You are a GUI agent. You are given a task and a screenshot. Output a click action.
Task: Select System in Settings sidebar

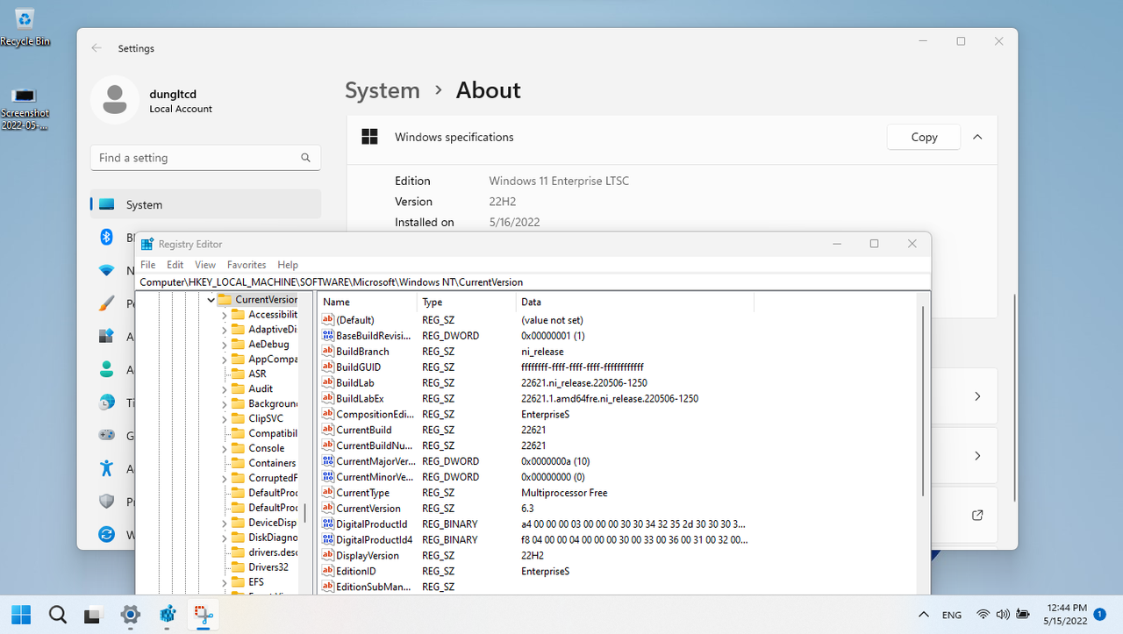point(206,204)
